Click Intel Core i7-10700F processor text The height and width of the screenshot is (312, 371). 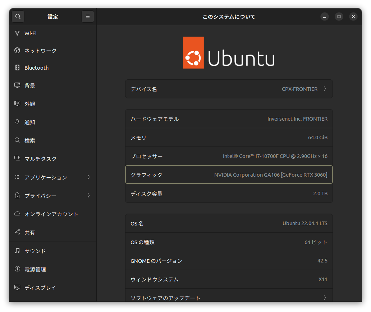275,156
